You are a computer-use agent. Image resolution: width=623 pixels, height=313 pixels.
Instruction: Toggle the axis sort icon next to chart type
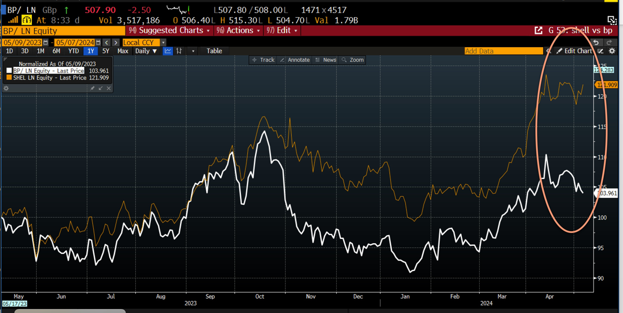point(179,51)
